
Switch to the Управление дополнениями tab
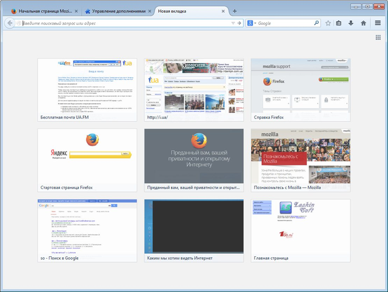pos(115,12)
